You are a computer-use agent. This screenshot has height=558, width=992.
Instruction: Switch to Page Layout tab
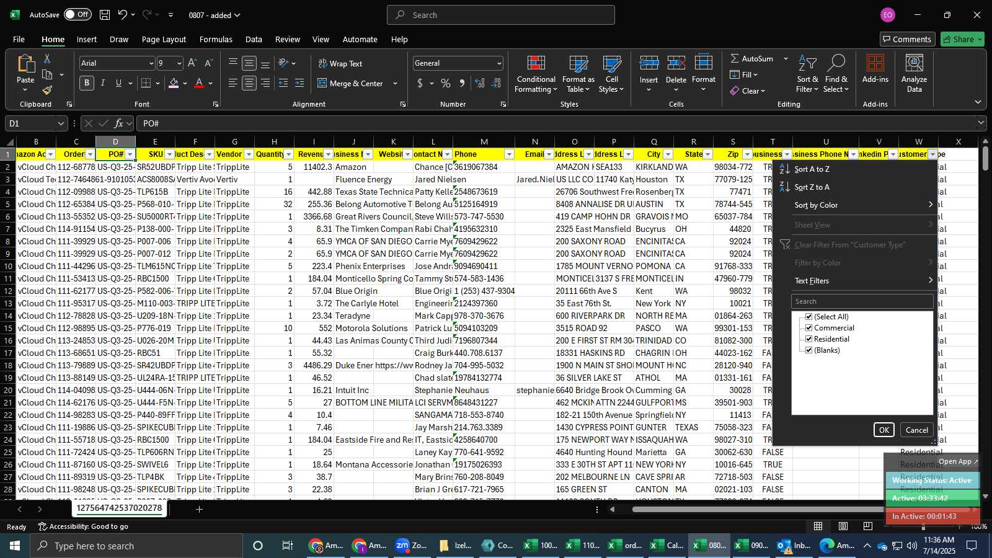(x=164, y=39)
